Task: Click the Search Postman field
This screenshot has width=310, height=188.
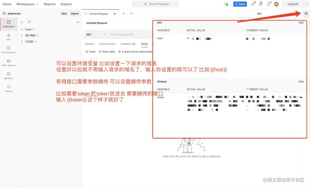Action: pyautogui.click(x=156, y=4)
